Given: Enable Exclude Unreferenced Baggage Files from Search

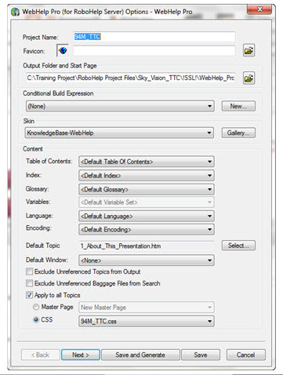Looking at the screenshot, I should pyautogui.click(x=29, y=283).
